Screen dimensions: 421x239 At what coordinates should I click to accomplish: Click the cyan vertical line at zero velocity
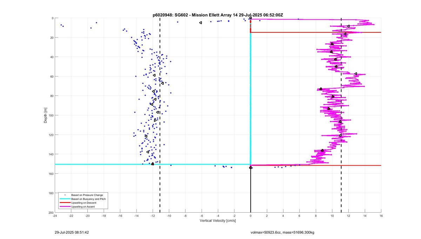click(x=250, y=98)
